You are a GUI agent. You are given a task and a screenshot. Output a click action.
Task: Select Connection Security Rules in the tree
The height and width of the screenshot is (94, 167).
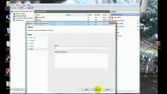tap(24, 18)
